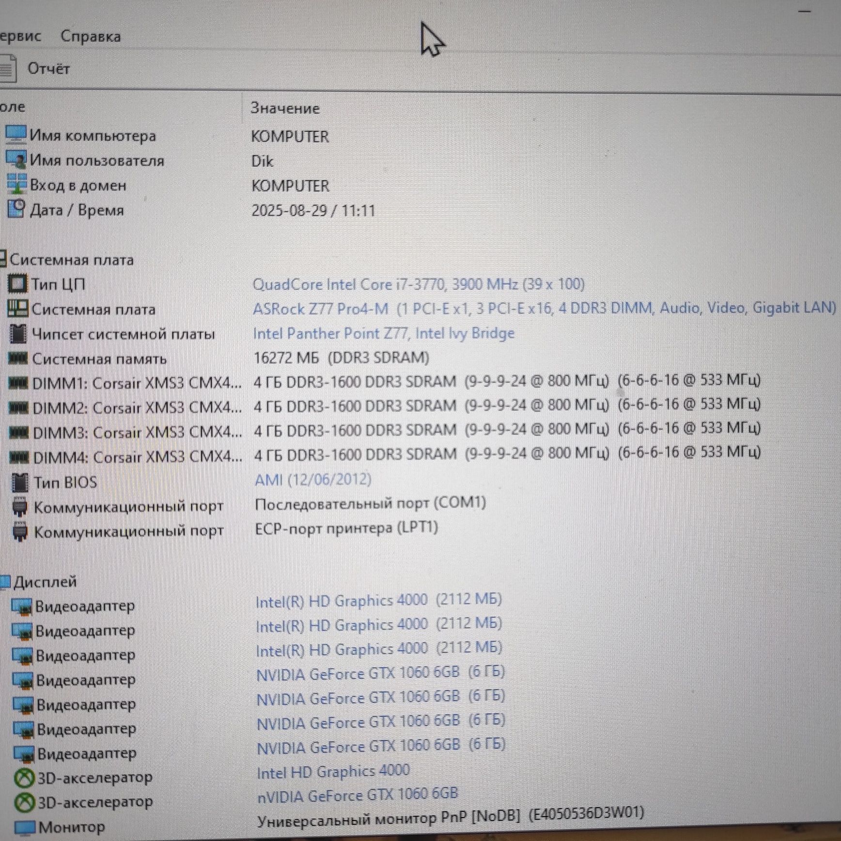Open QuadCore Intel Core i7-3770 link
The image size is (841, 841).
point(419,284)
